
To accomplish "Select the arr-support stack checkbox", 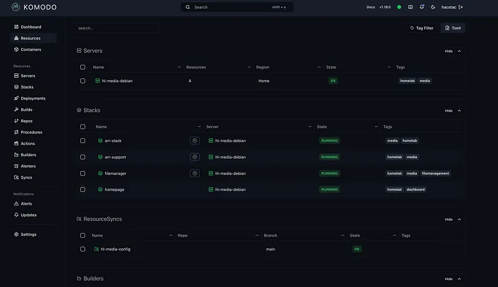I will [x=83, y=157].
